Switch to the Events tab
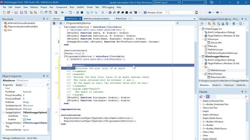Screen dimensions: 250x140 [x=19, y=85]
